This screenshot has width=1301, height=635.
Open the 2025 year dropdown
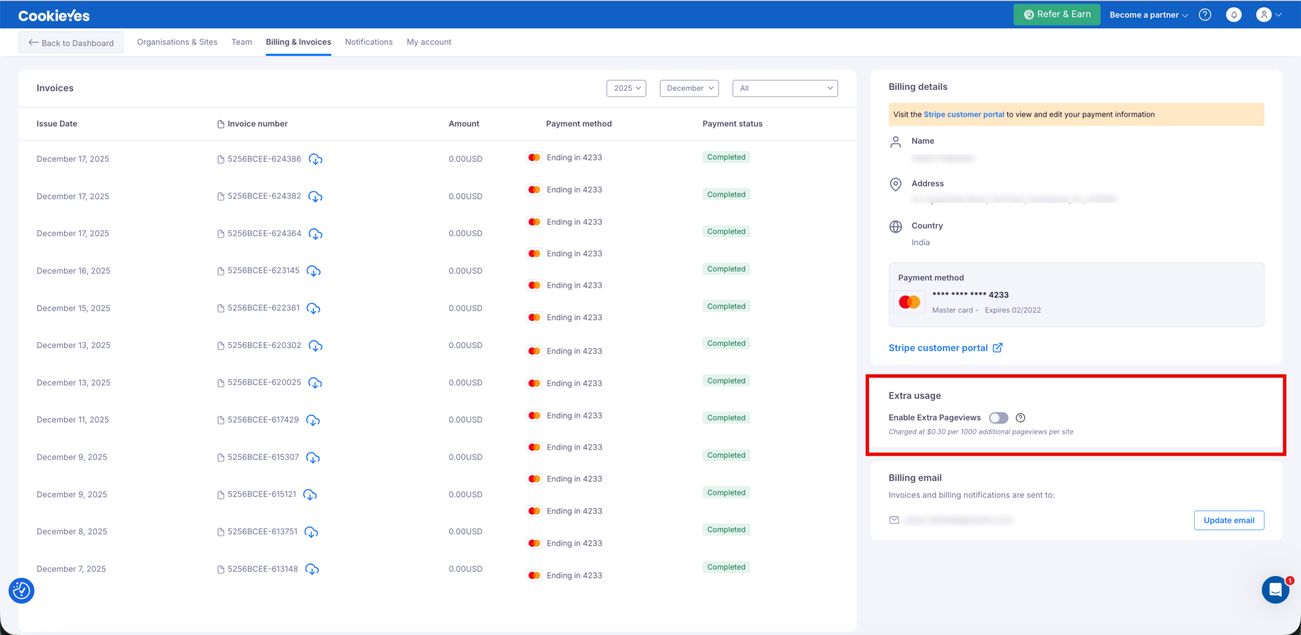(626, 88)
